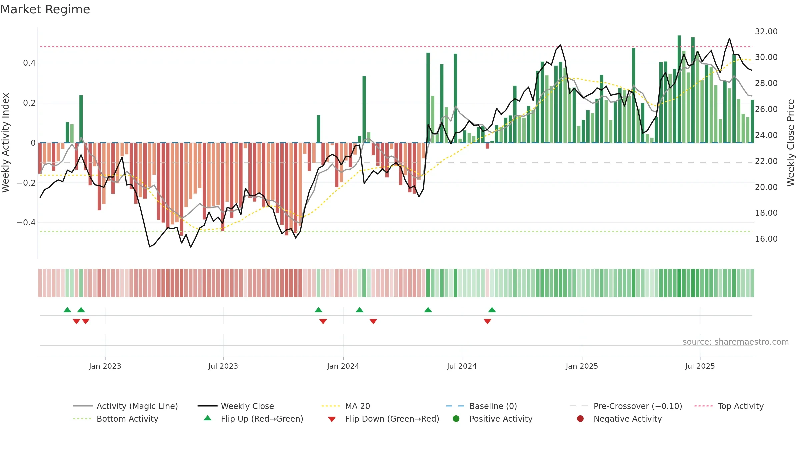
Task: Click the Activity (Magic Line) legend entry
Action: (126, 406)
